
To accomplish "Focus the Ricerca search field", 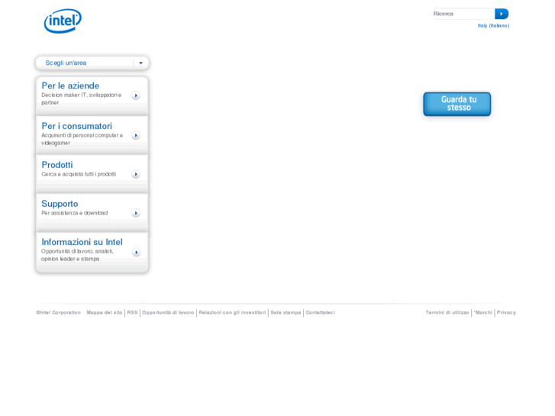I will pos(463,14).
